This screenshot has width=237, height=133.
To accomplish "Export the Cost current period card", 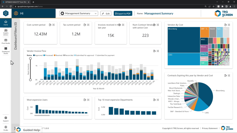I will (x=50, y=25).
